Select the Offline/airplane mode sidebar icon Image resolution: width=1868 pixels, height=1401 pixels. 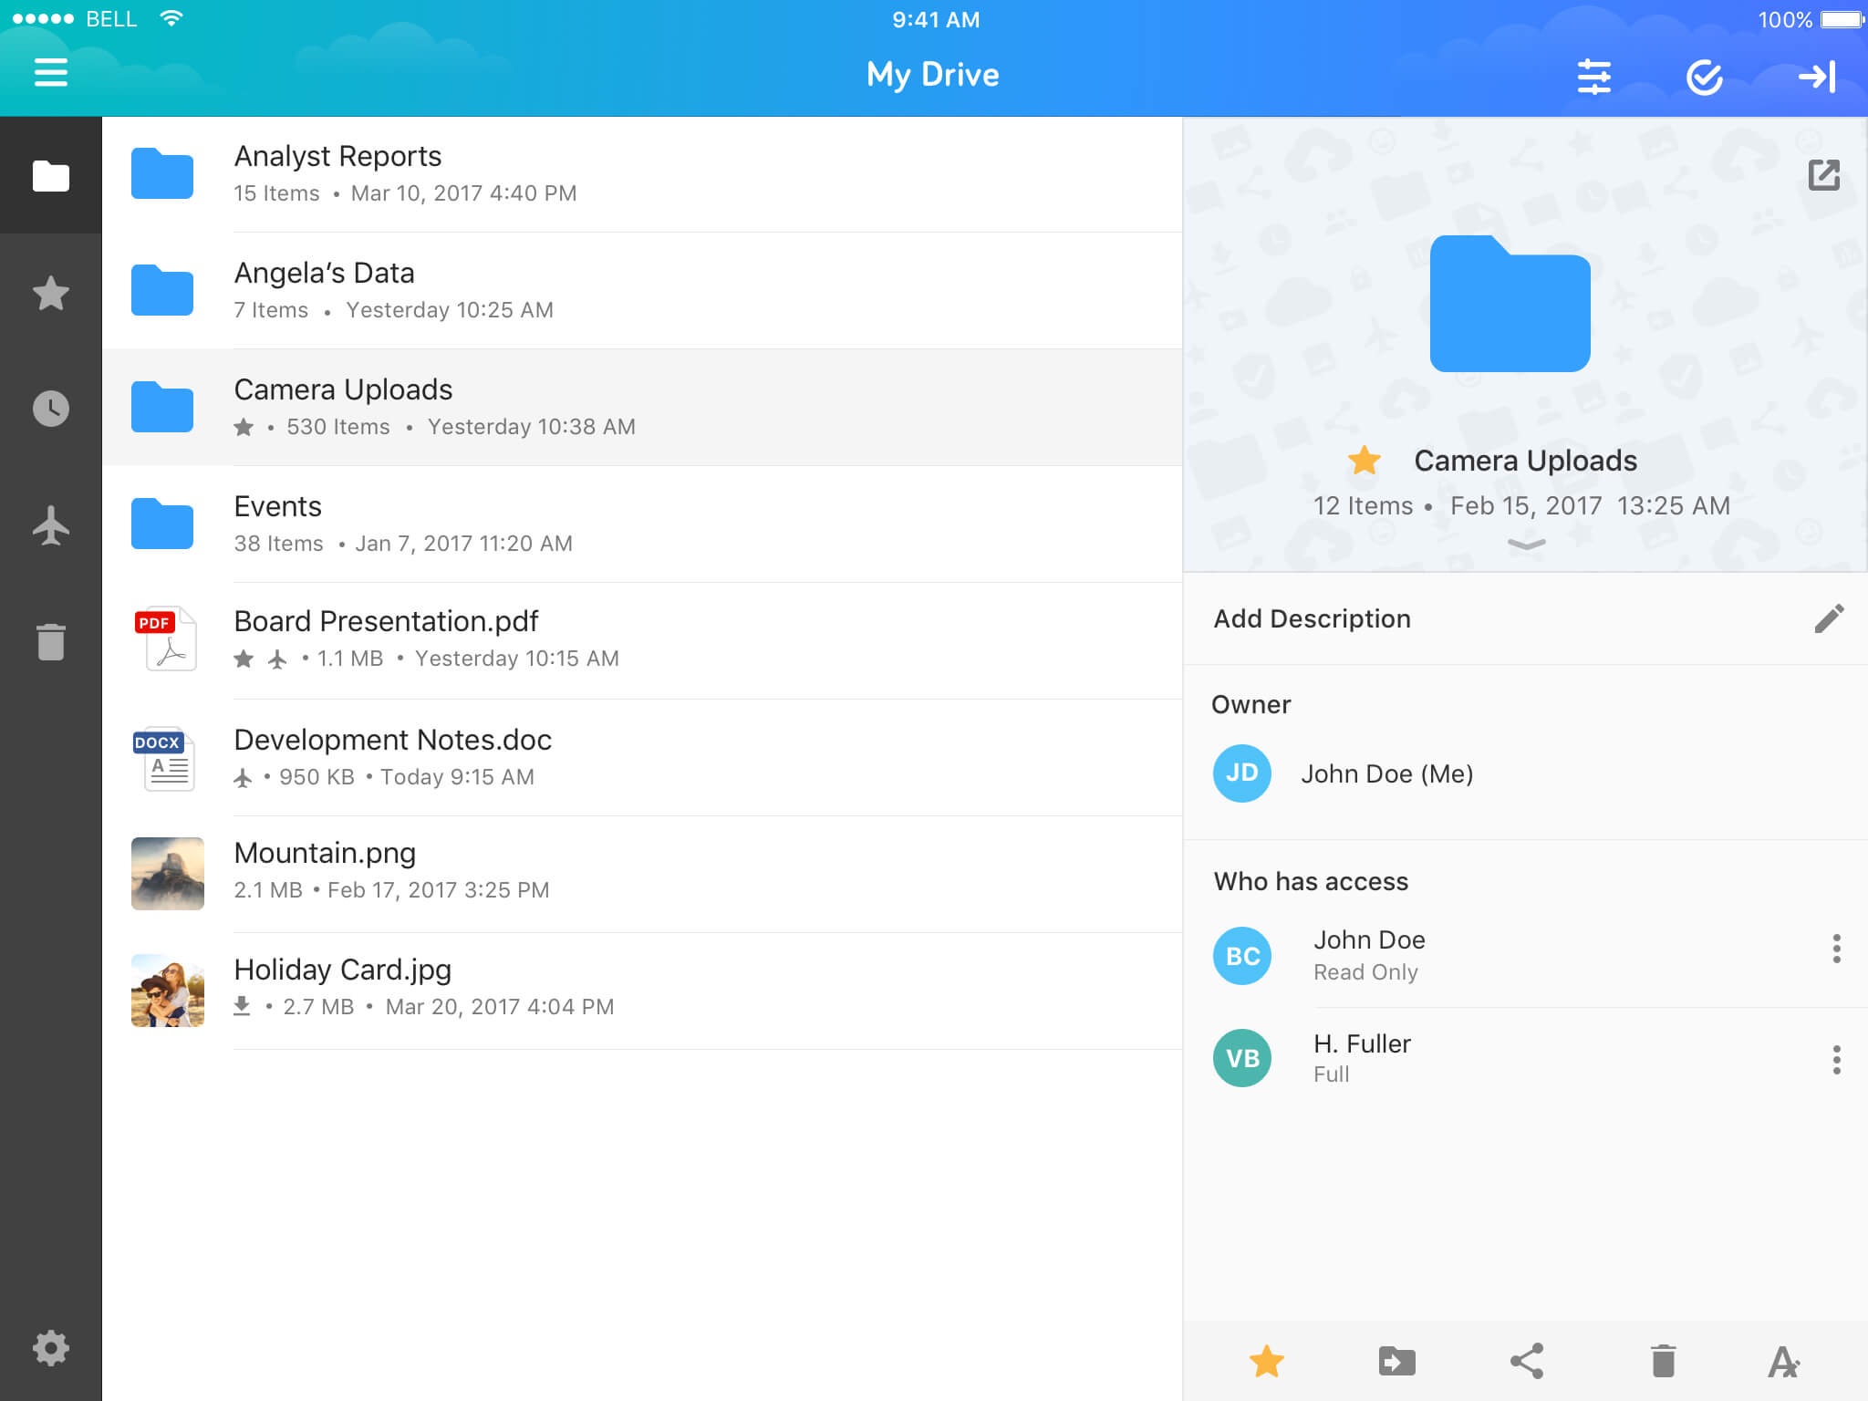click(x=51, y=523)
